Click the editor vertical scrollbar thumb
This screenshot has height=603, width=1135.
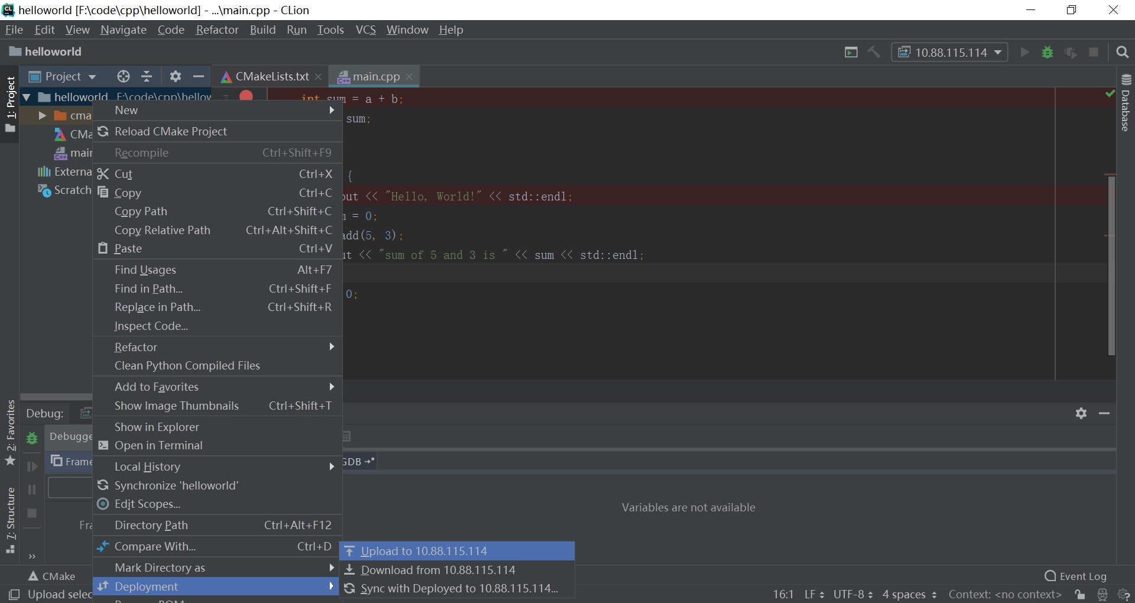1111,265
